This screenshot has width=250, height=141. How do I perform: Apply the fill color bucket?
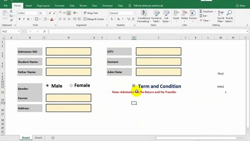point(45,19)
